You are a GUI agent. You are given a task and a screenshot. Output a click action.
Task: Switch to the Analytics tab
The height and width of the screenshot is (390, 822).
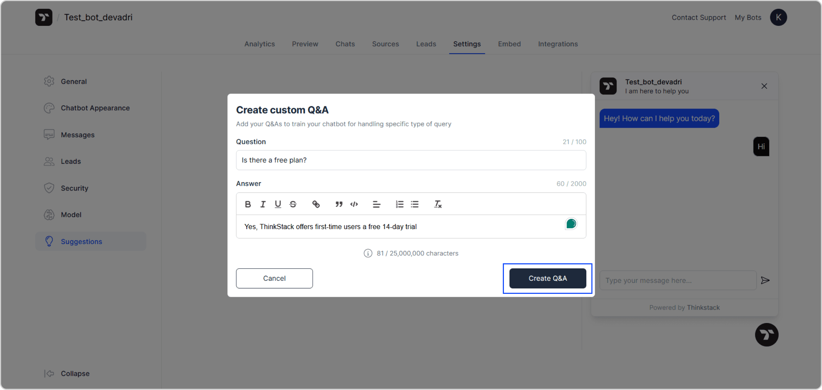[x=259, y=44]
